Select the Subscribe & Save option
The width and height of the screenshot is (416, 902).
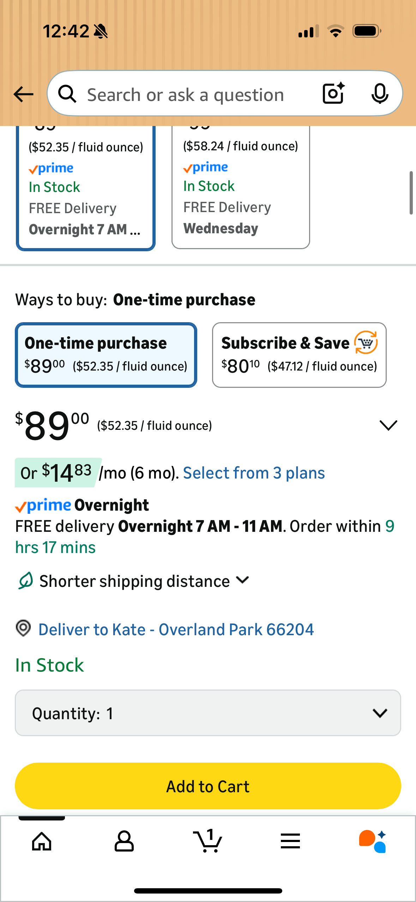click(299, 355)
